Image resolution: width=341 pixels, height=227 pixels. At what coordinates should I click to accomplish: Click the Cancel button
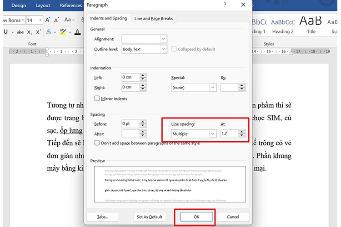[x=233, y=217]
